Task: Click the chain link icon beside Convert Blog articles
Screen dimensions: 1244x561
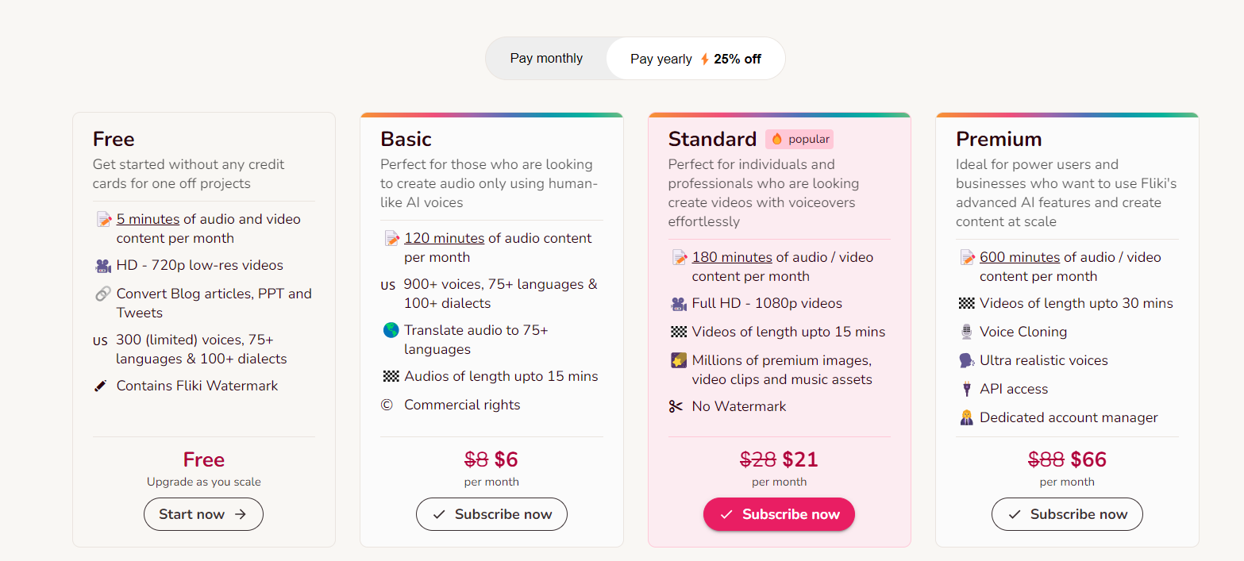Action: (x=102, y=294)
